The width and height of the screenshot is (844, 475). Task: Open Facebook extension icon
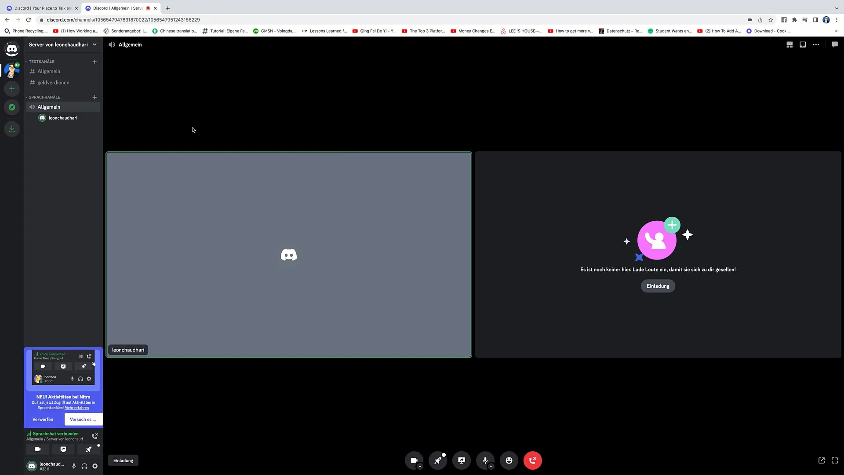tap(784, 20)
